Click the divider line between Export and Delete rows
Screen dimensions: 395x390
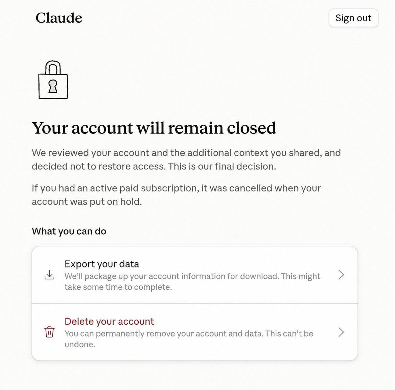(x=195, y=303)
